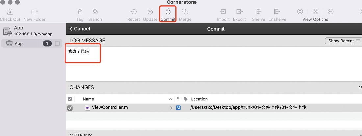Screen dimensions: 362x136
Task: Click the Export toolbar icon
Action: click(x=239, y=11)
